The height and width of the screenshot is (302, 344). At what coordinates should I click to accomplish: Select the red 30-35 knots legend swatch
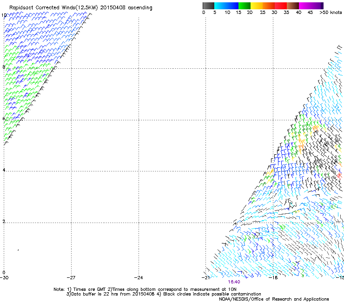[281, 6]
